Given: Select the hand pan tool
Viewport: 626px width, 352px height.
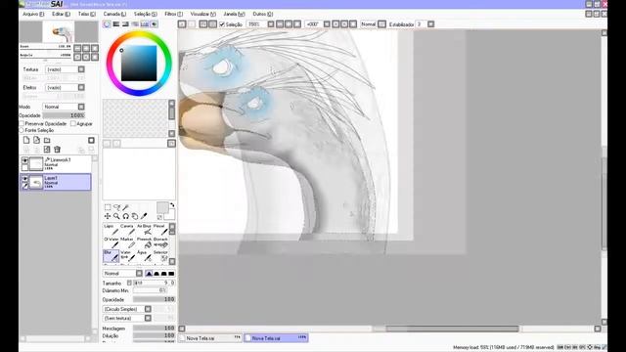Looking at the screenshot, I should pyautogui.click(x=135, y=216).
